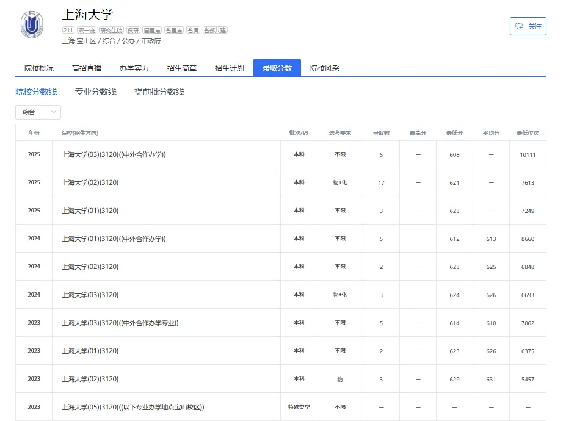
Task: Click minimum score 621
Action: (x=454, y=182)
